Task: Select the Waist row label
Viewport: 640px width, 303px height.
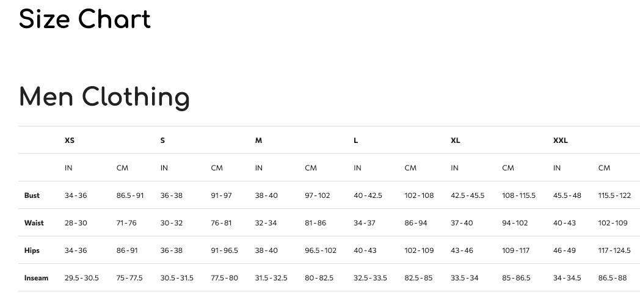Action: 34,223
